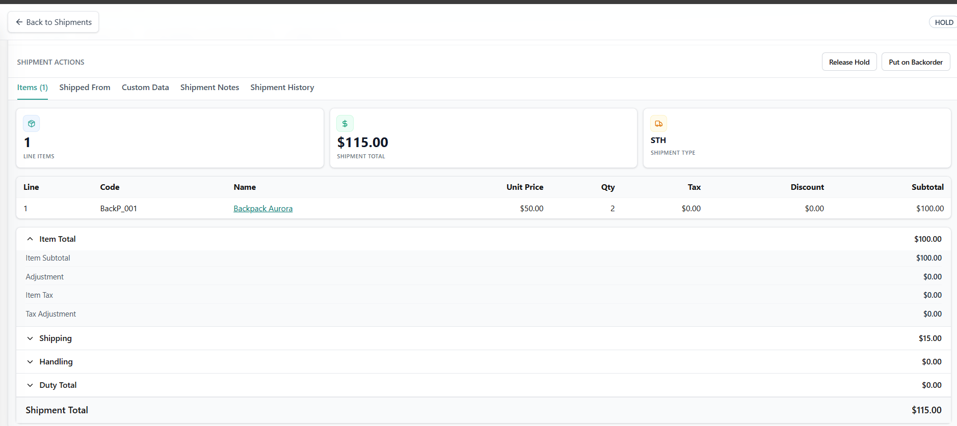Screen dimensions: 957x426
Task: Click the Code column header
Action: point(110,187)
